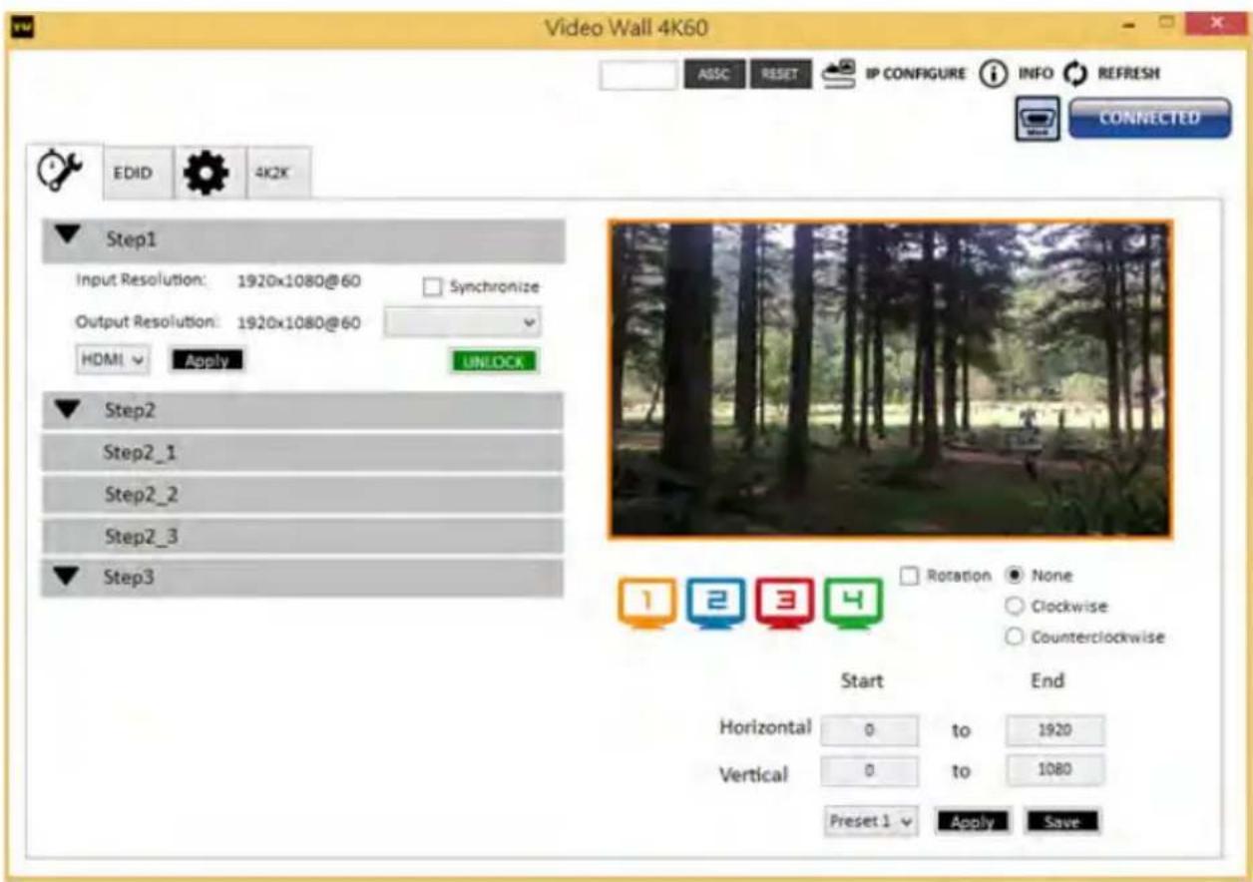Click the CONNECTED button
The height and width of the screenshot is (882, 1253).
coord(1149,119)
